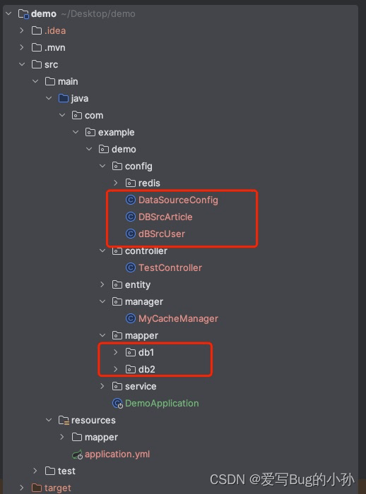Click the DemoApplication run-class icon
Screen dimensions: 366x494
click(117, 404)
